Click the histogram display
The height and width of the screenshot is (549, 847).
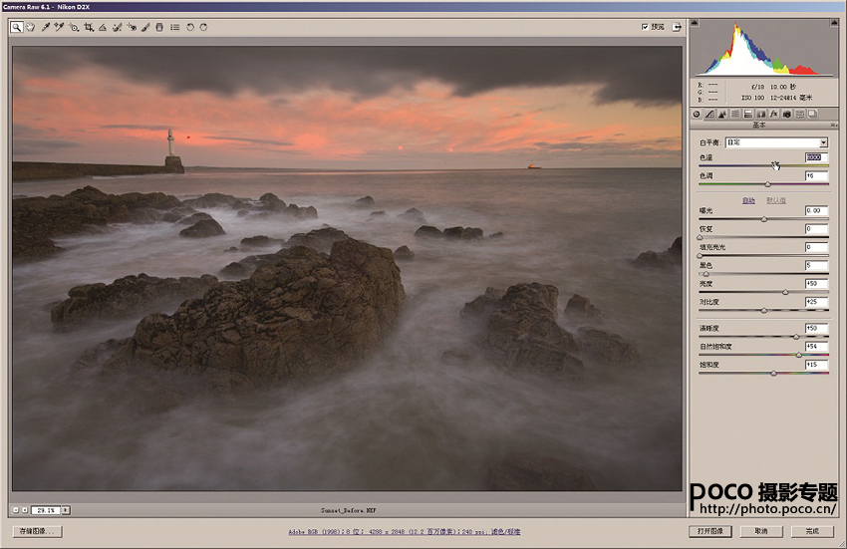764,49
